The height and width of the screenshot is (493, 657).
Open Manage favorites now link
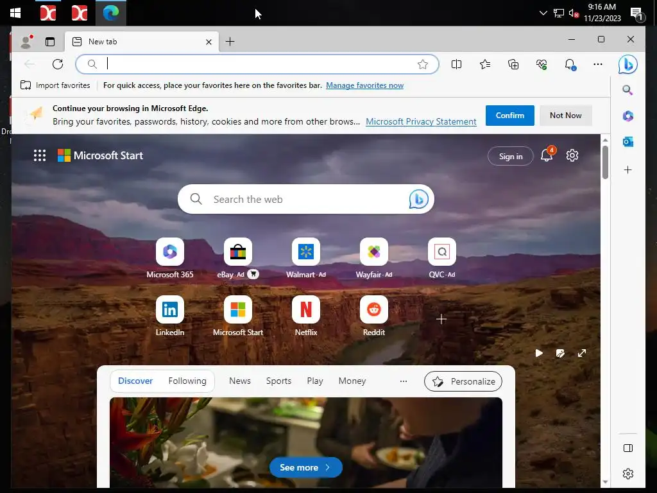pyautogui.click(x=364, y=85)
